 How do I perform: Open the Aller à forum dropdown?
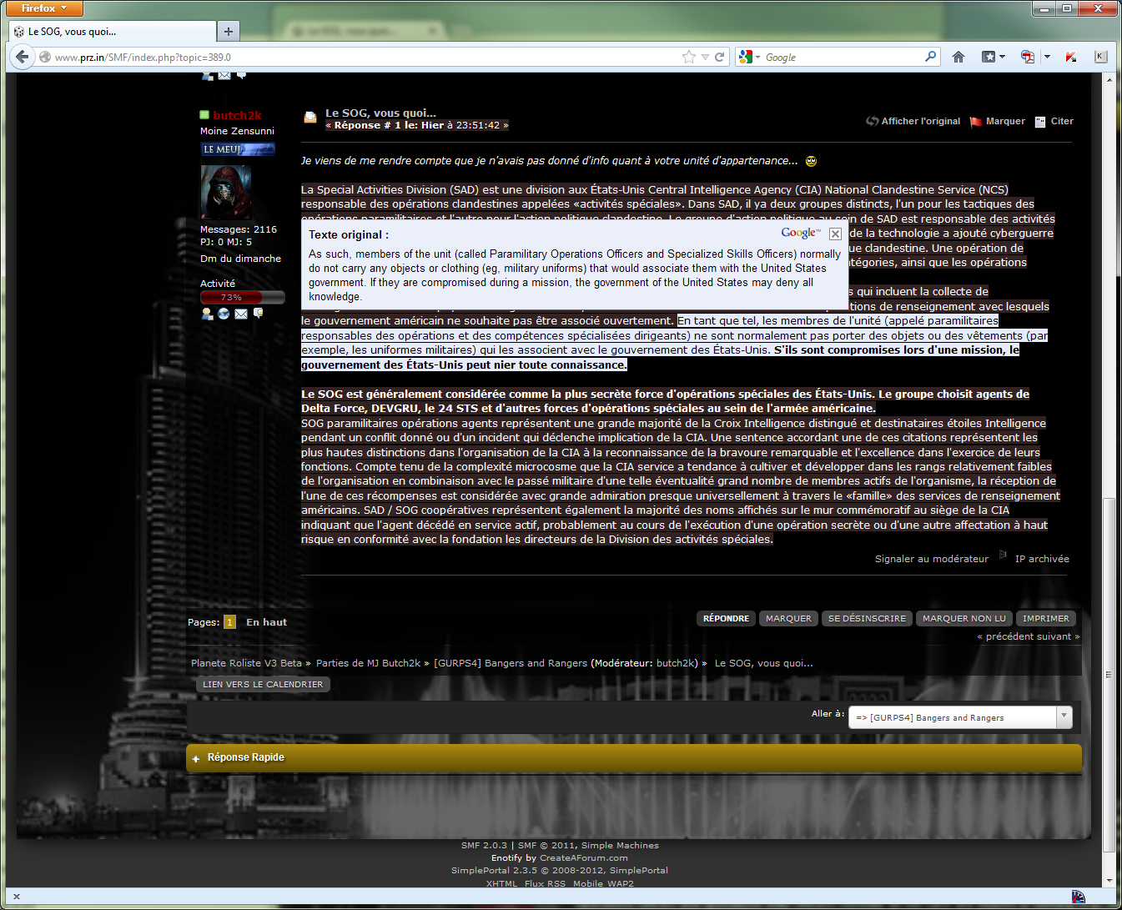point(1064,717)
